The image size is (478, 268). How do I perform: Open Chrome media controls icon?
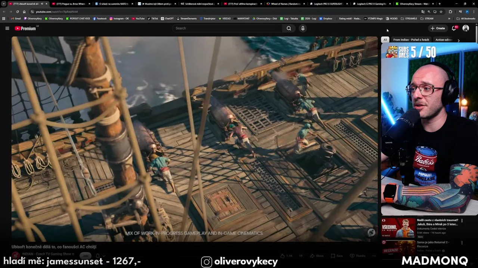click(x=460, y=12)
